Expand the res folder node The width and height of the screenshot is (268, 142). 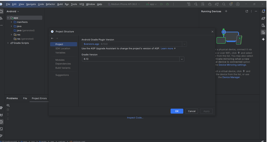pos(11,35)
